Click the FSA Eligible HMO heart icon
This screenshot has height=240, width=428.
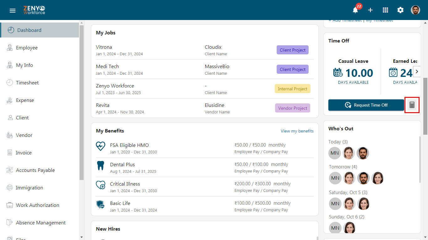101,146
